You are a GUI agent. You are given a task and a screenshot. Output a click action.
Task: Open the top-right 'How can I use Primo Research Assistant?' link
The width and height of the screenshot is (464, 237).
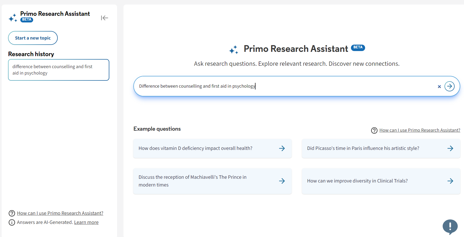[420, 130]
